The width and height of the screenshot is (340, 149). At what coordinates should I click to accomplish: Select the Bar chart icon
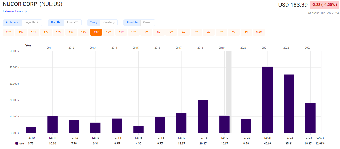tap(56, 22)
